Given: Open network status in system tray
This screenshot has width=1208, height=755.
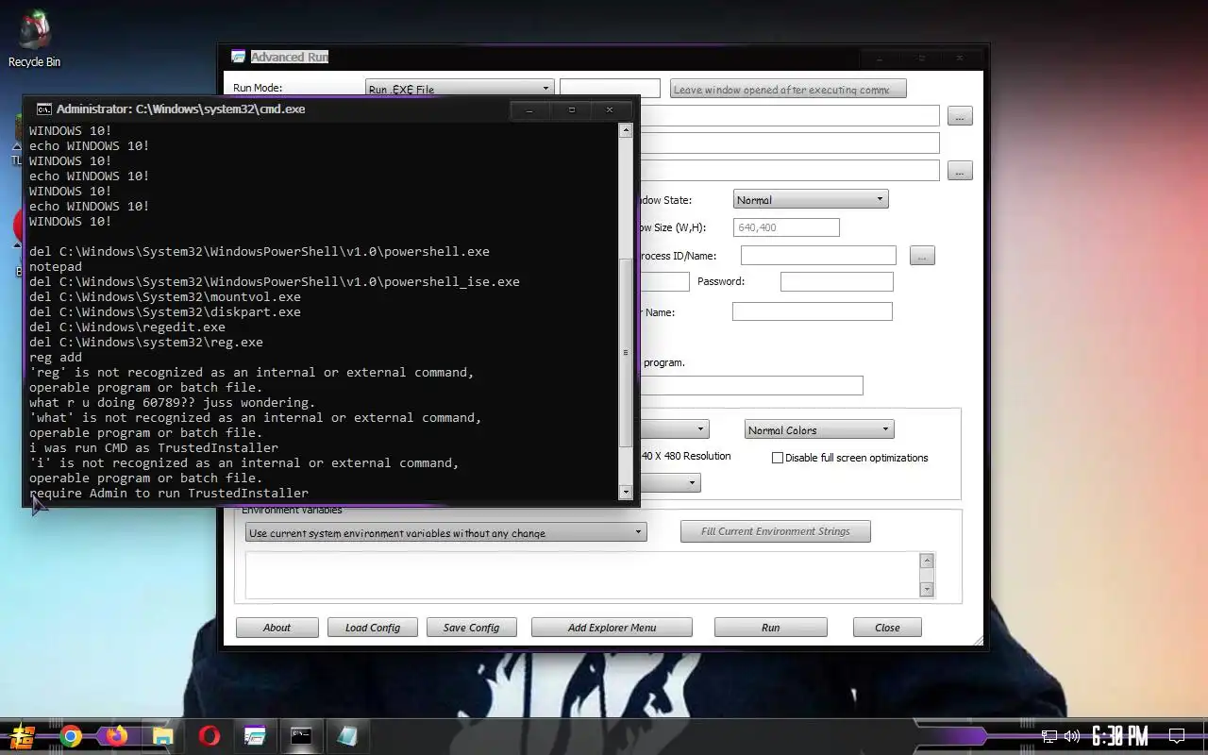Looking at the screenshot, I should tap(1049, 736).
